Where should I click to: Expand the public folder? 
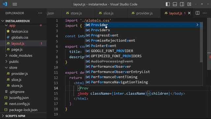(14, 62)
